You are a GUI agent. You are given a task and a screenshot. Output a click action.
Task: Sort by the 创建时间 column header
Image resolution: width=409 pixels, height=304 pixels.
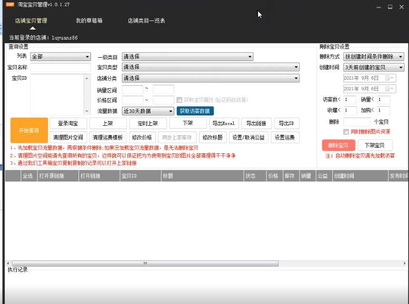(360, 176)
